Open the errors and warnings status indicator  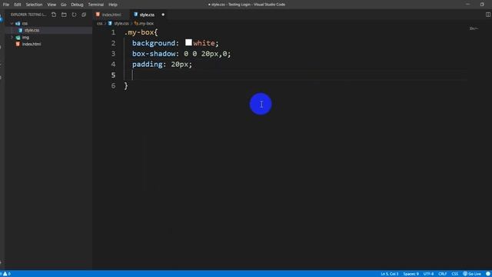(x=5, y=274)
